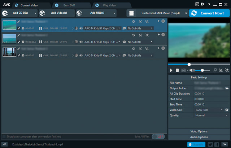
Task: Click the plus icon in the first video row
Action: [x=158, y=21]
